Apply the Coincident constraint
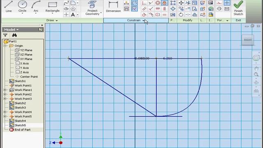 click(144, 3)
